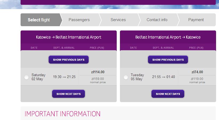219x120 pixels.
Task: Click the zł159.00 normal price
Action: point(98,79)
